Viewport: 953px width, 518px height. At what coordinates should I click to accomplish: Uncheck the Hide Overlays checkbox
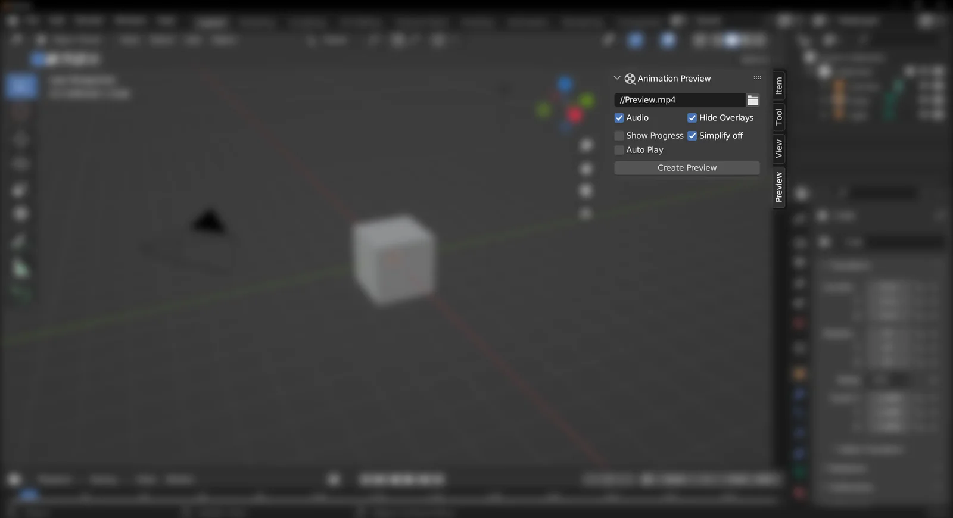(692, 118)
